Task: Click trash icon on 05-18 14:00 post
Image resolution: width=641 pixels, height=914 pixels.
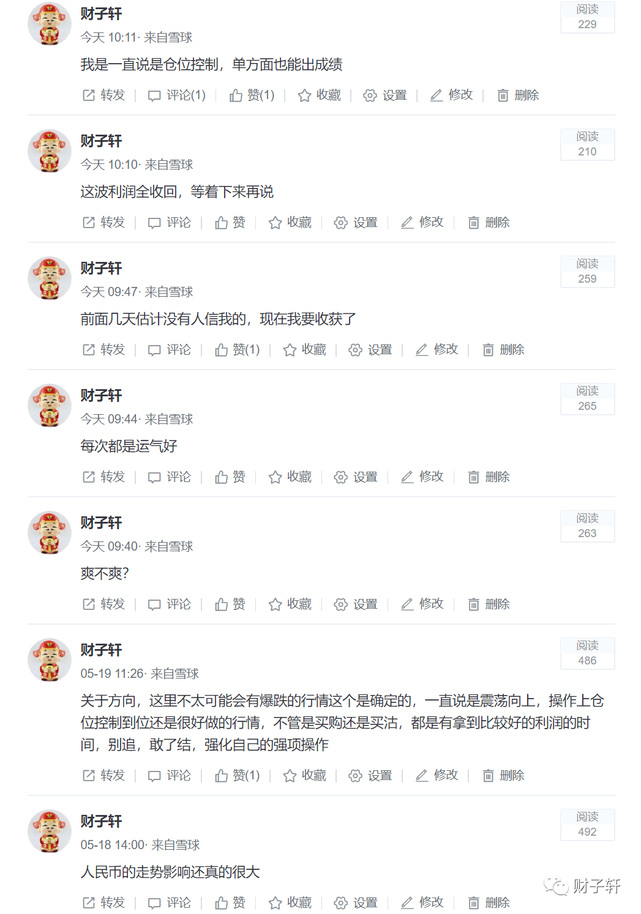Action: tap(474, 903)
